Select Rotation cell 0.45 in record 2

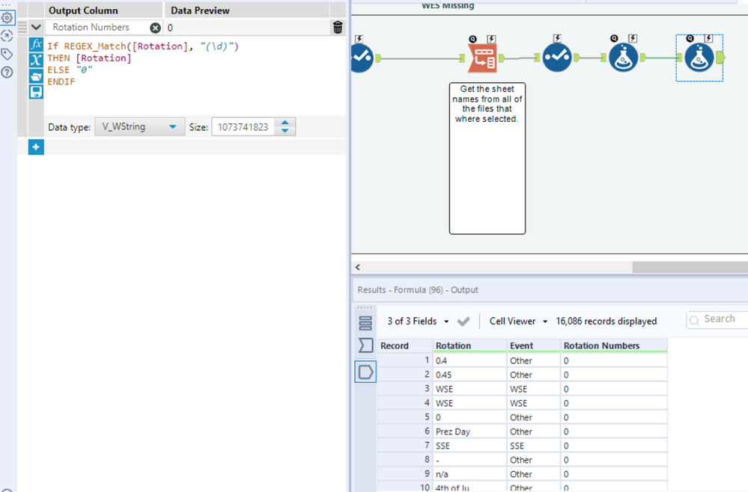(470, 375)
